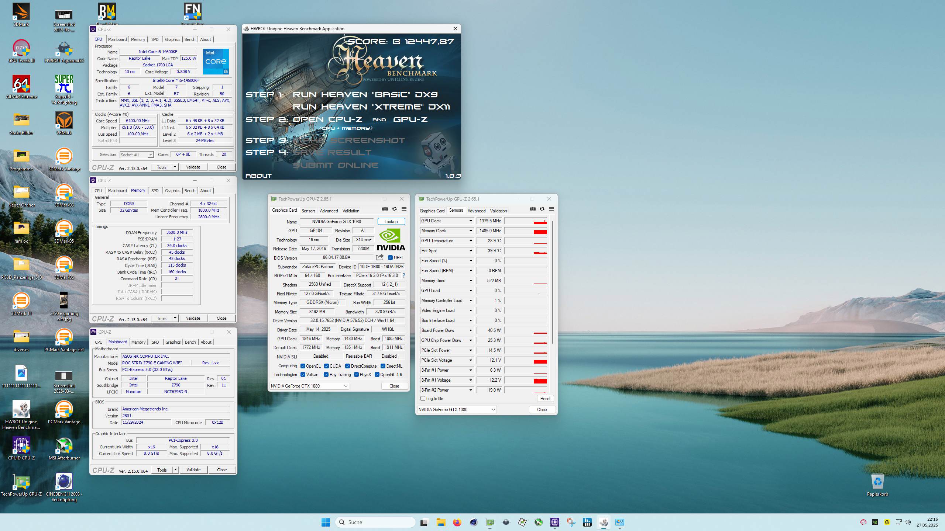
Task: Toggle the UEFI checkbox in GPU-Z
Action: click(x=390, y=258)
